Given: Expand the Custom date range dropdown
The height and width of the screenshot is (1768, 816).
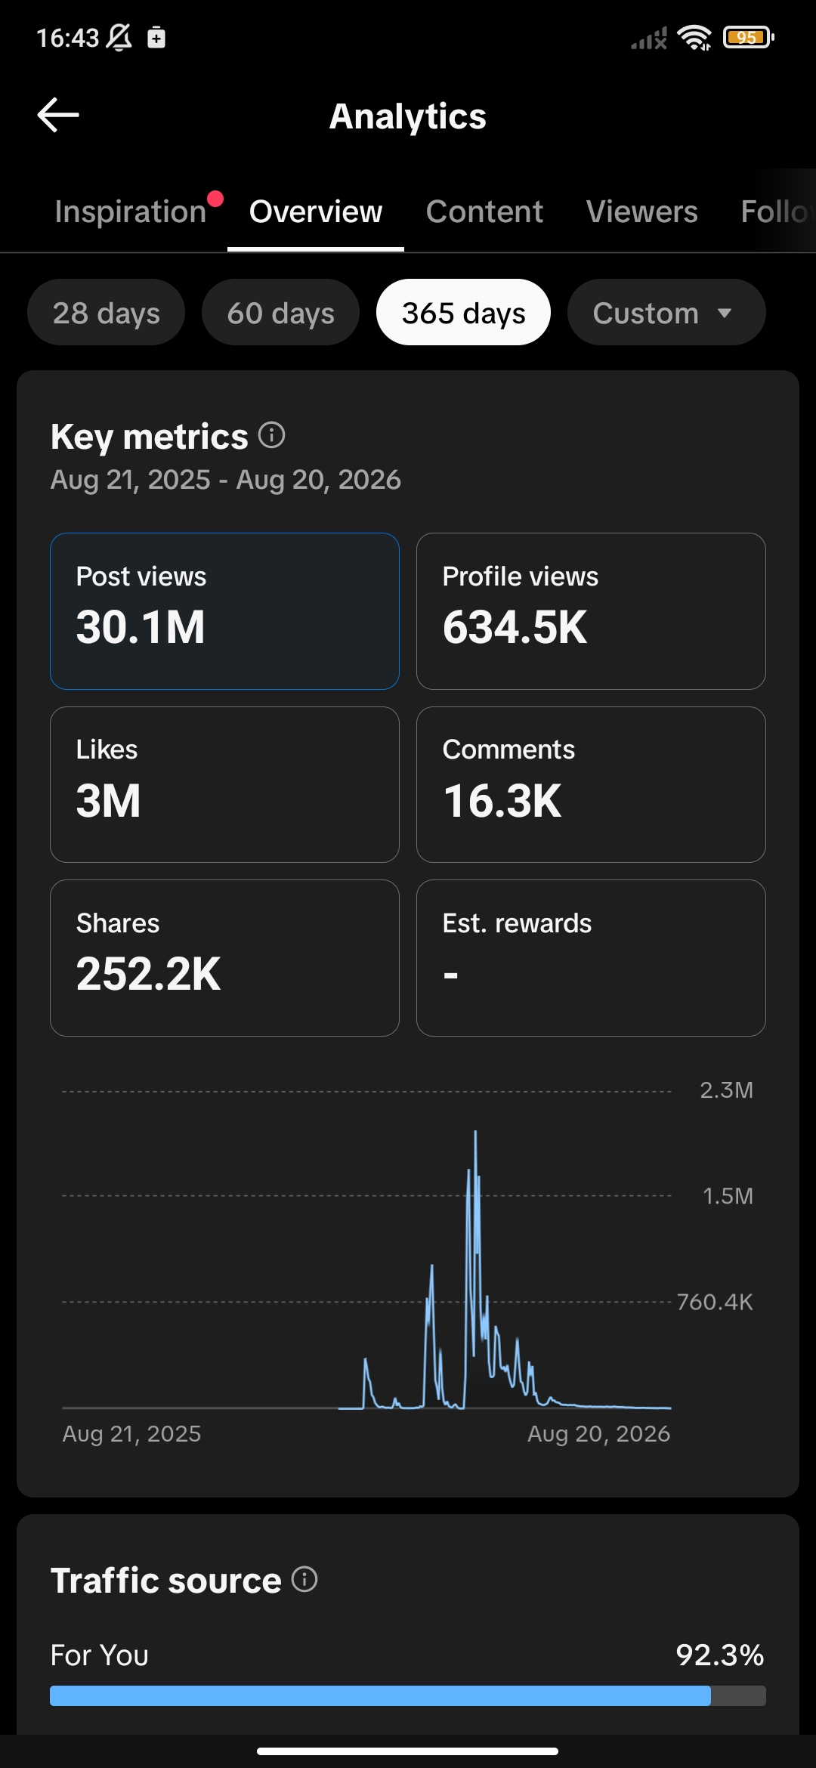Looking at the screenshot, I should tap(666, 313).
